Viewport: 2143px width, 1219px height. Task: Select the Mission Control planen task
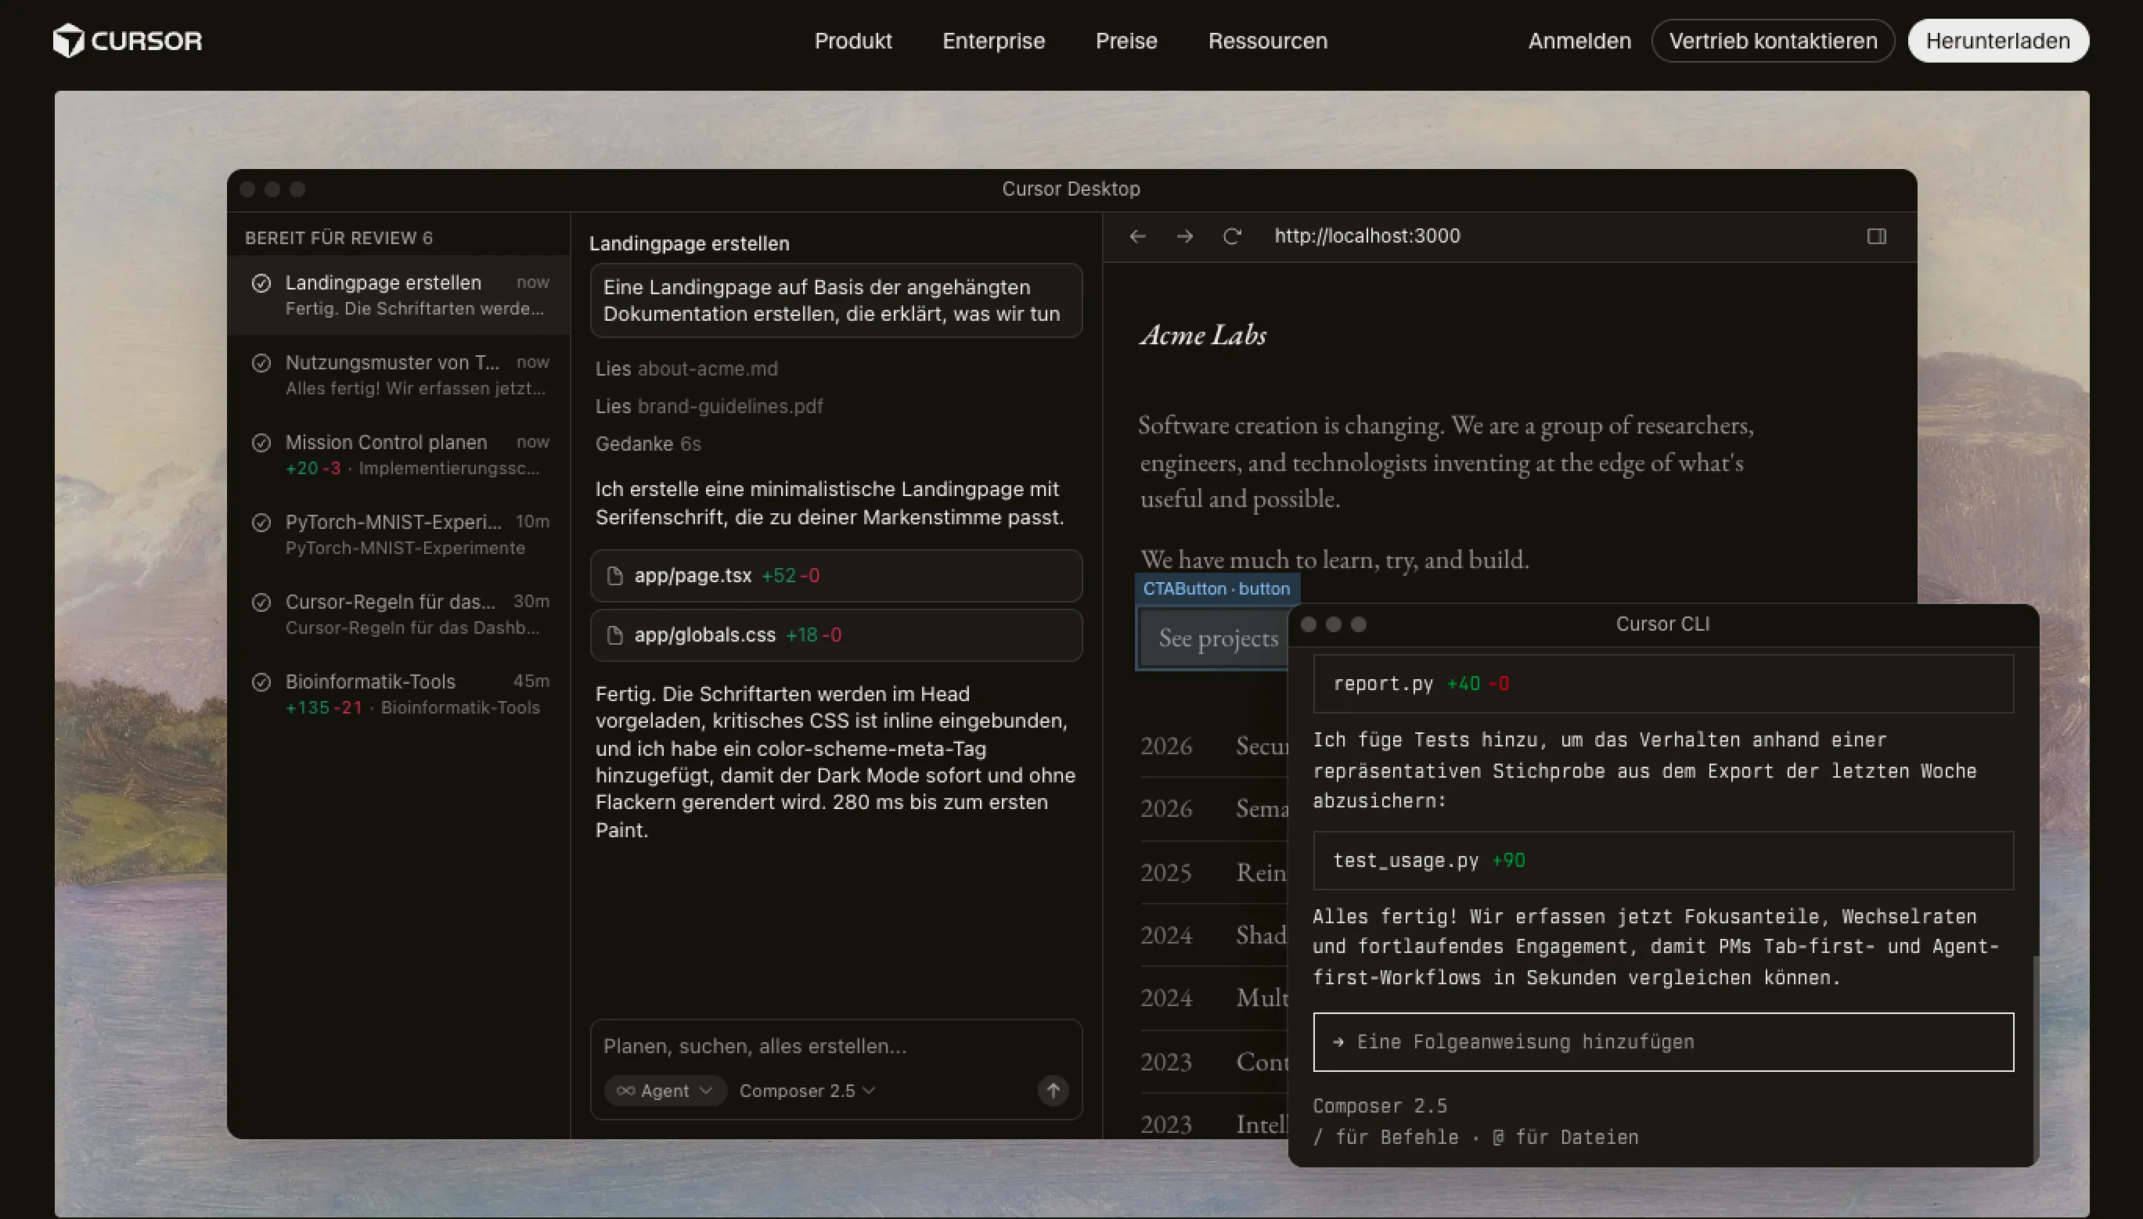[x=398, y=454]
